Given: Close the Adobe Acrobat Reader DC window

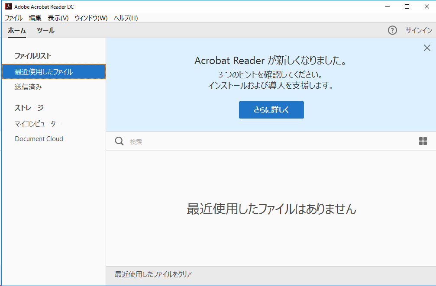Looking at the screenshot, I should point(427,6).
